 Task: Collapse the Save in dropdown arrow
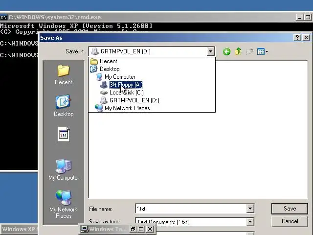pyautogui.click(x=210, y=51)
